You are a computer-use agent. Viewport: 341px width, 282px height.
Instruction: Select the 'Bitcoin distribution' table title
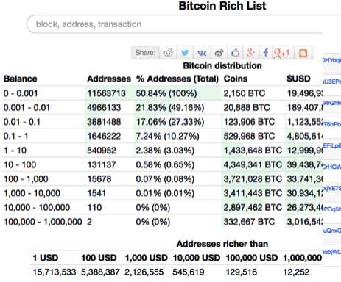(222, 65)
